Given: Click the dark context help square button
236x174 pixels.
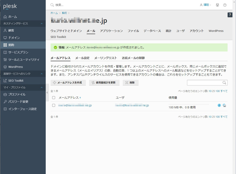Looking at the screenshot, I should (x=230, y=15).
